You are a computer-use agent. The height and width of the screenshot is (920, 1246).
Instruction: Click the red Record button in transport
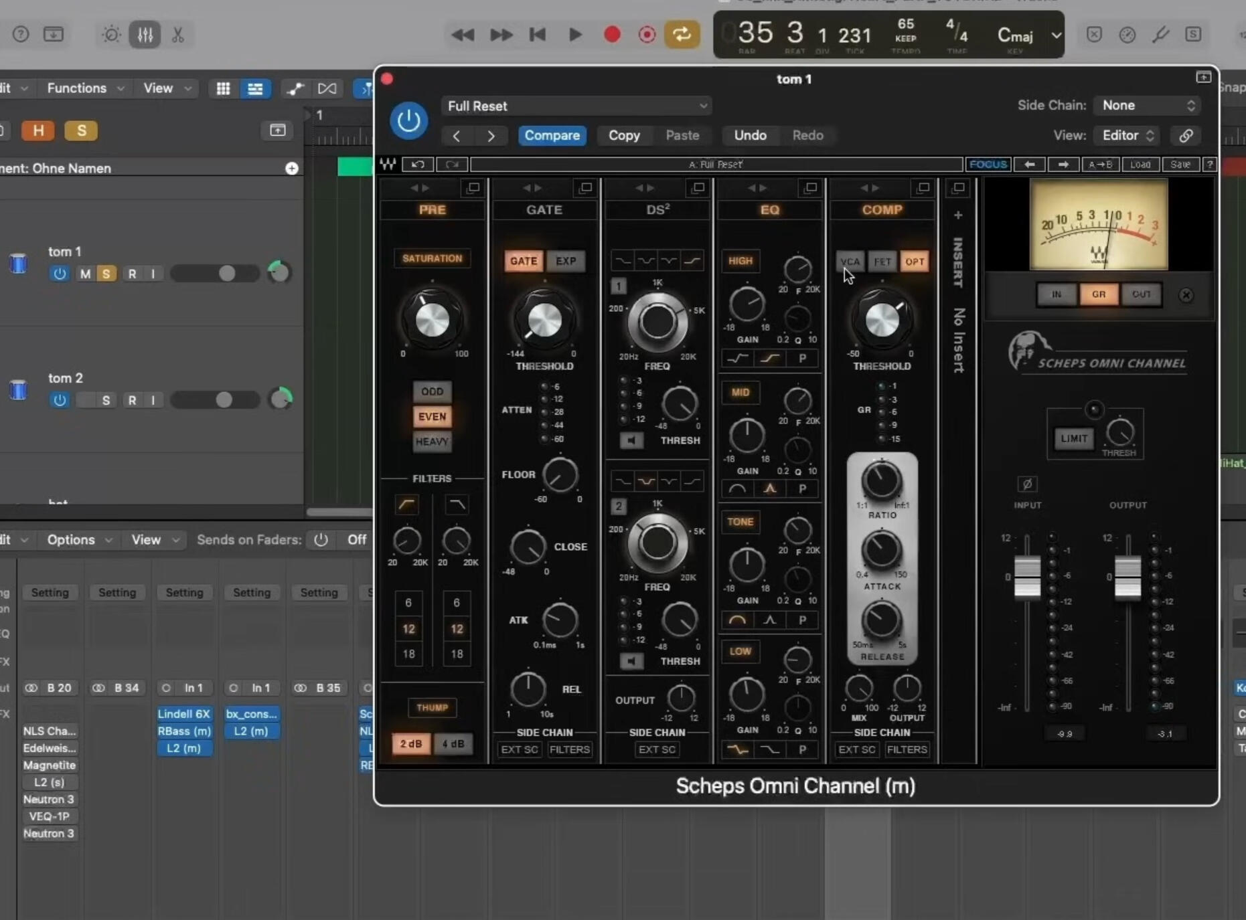(611, 34)
